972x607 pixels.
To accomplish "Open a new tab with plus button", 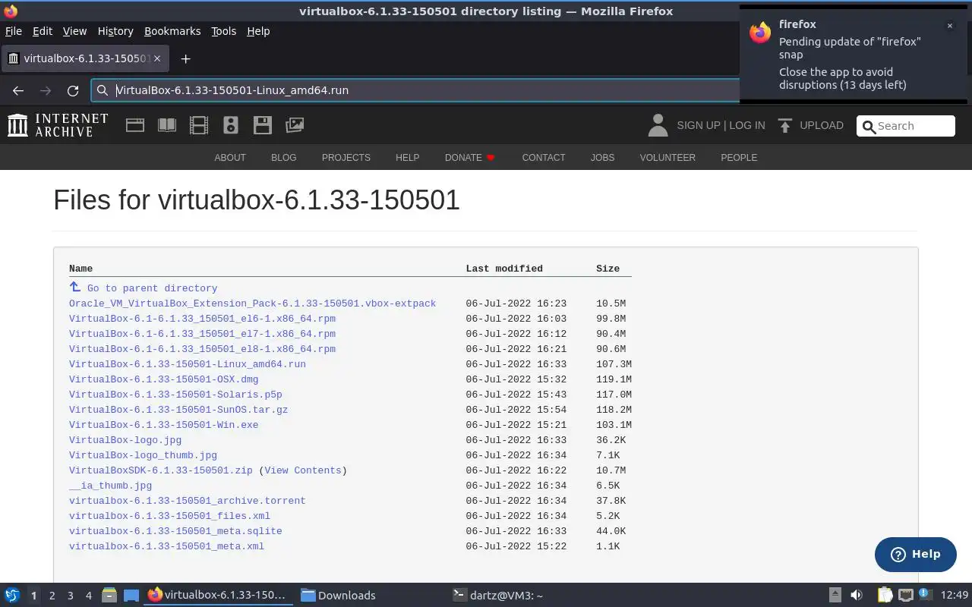I will coord(185,58).
